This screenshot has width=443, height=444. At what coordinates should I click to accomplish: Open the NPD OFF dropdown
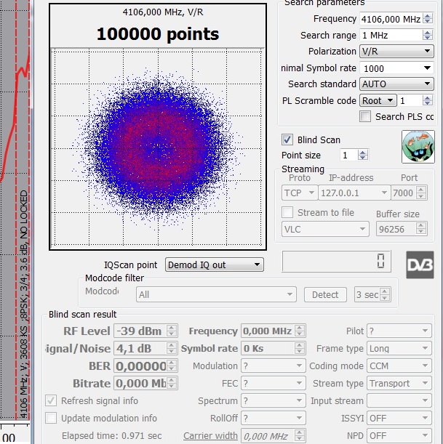399,435
